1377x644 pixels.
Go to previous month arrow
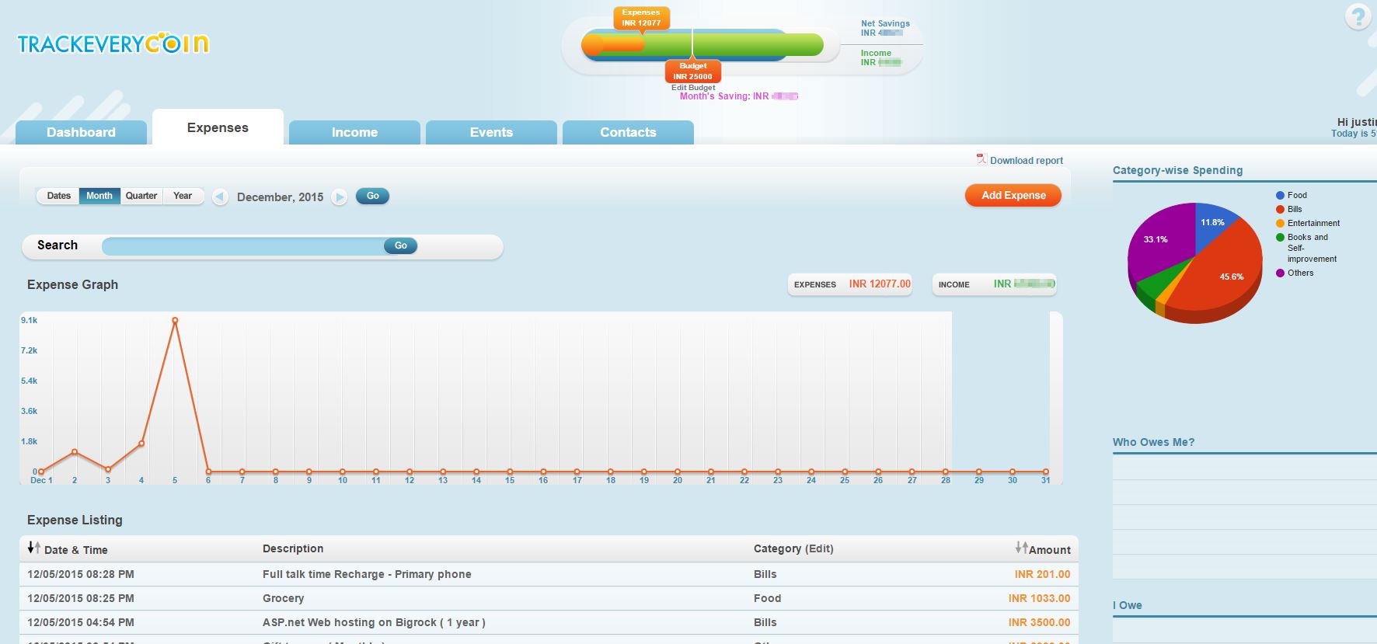(220, 197)
